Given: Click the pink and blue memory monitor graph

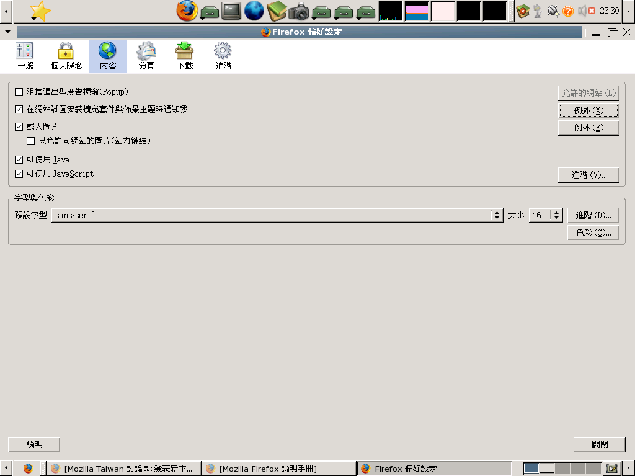Looking at the screenshot, I should pyautogui.click(x=416, y=11).
